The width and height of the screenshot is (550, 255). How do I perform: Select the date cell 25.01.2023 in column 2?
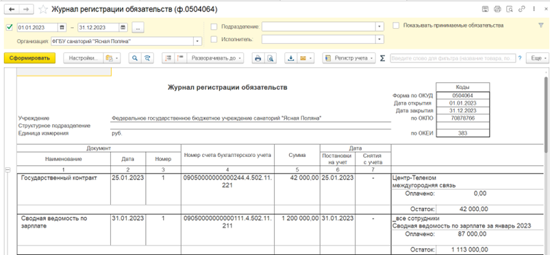coord(128,189)
